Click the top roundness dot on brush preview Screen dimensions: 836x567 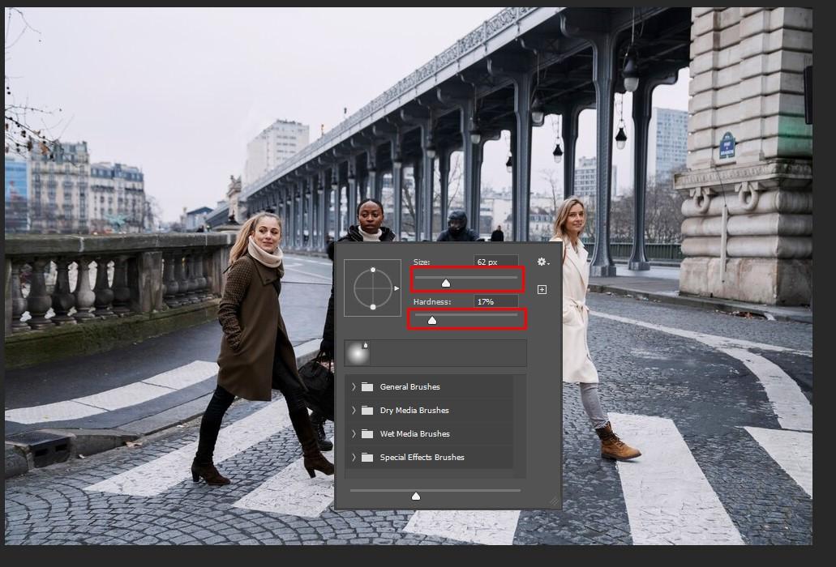[x=373, y=270]
